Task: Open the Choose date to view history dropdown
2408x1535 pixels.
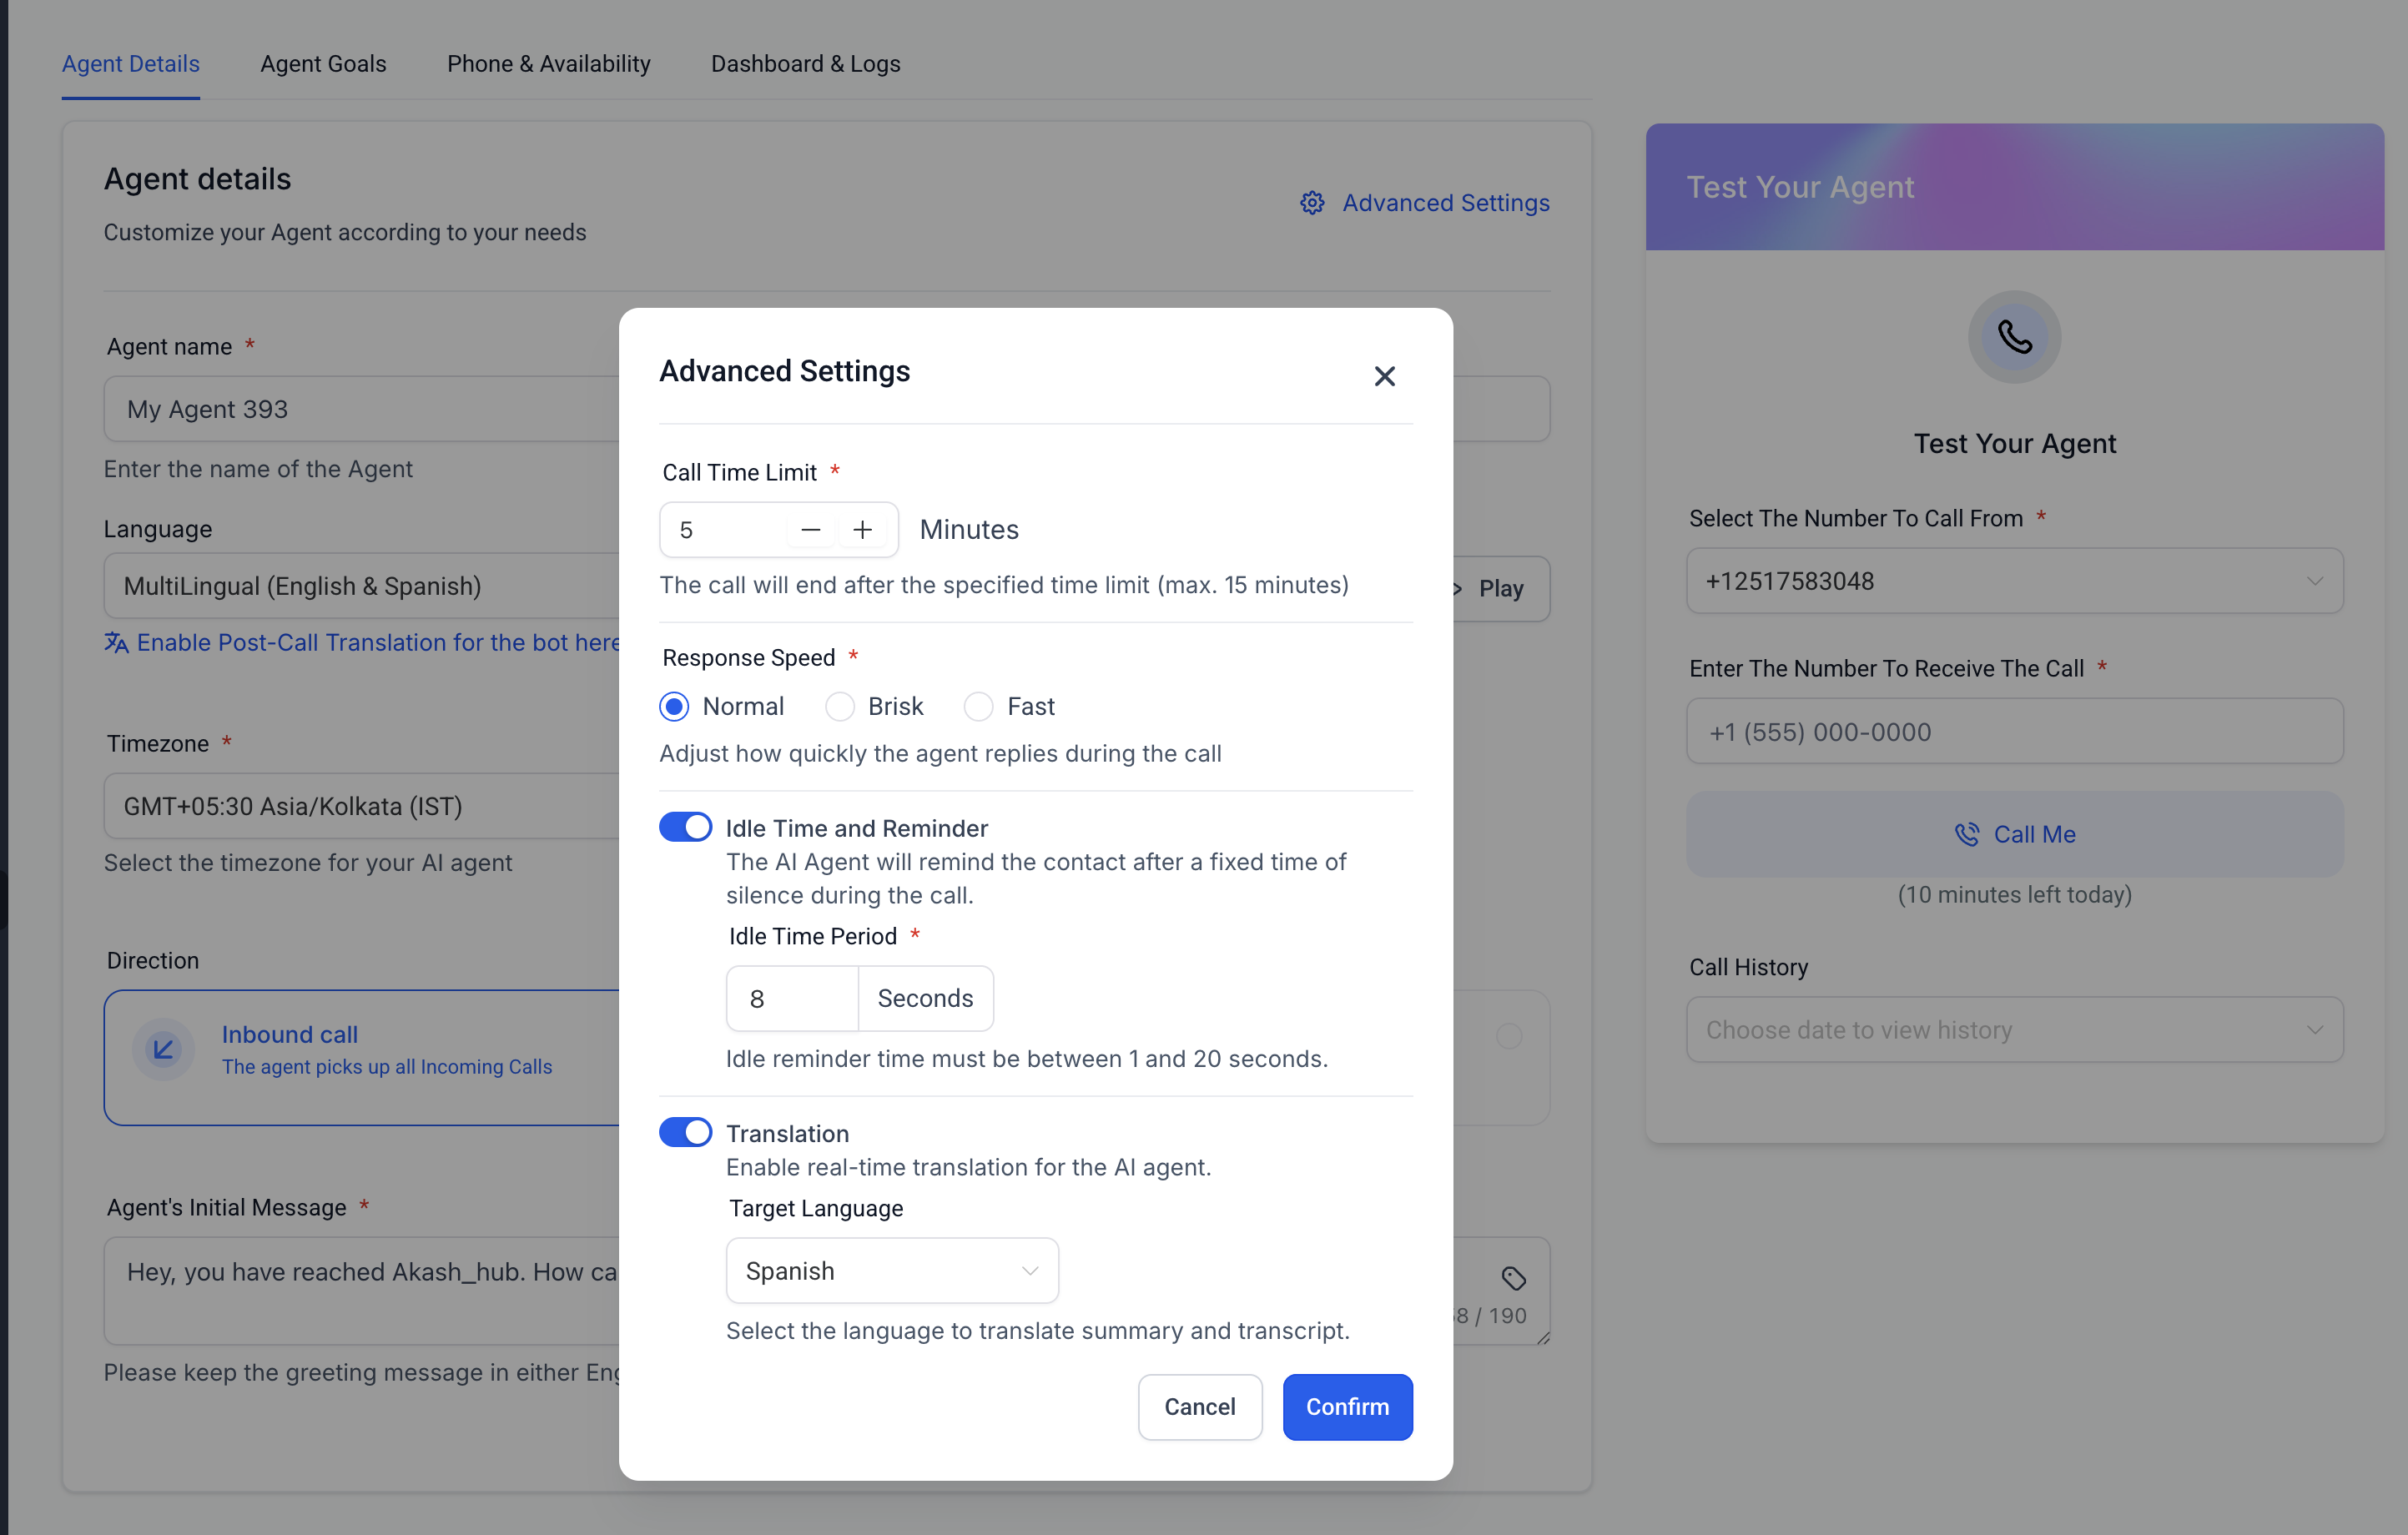Action: (2014, 1030)
